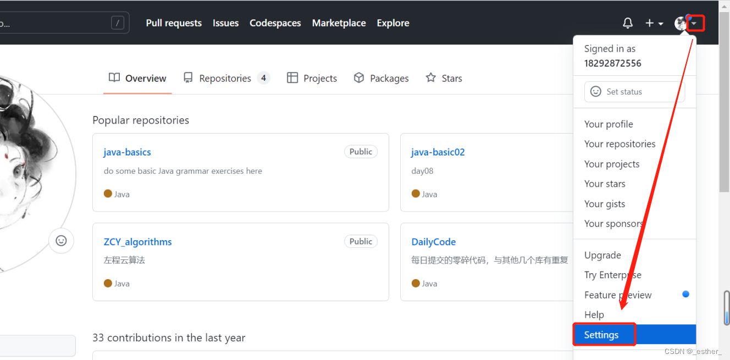
Task: Select Your profile from the menu
Action: (x=634, y=124)
